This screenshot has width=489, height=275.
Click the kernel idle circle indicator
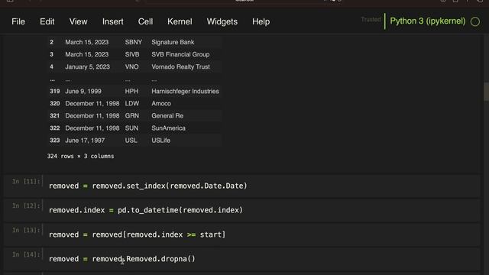(475, 21)
